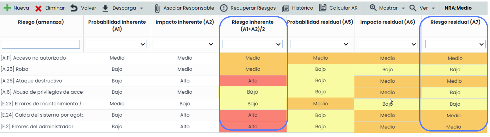
Task: Click the Riesgo (amenaza) filter text field
Action: pyautogui.click(x=41, y=44)
